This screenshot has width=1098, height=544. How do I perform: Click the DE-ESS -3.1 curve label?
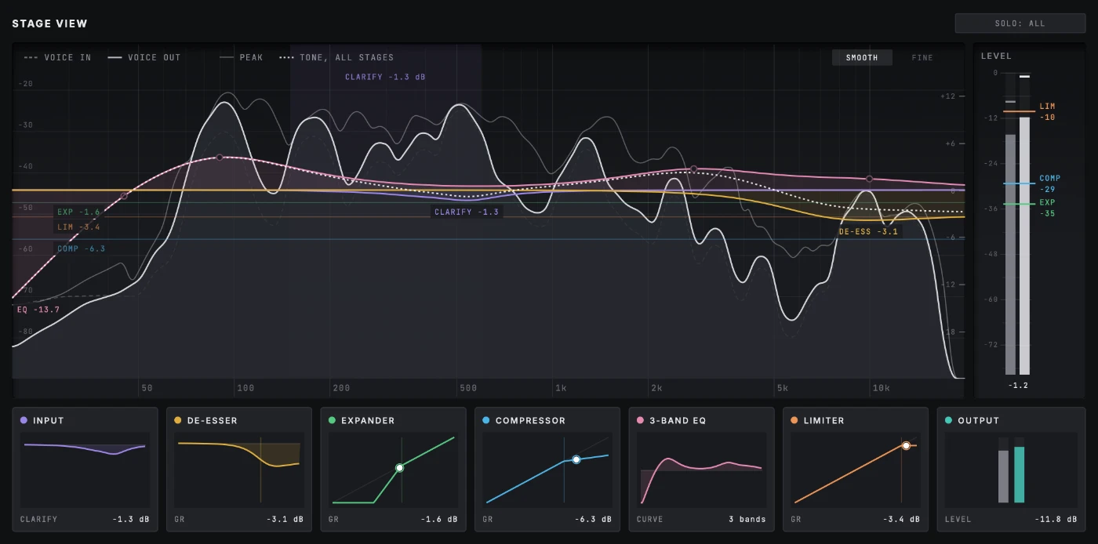(x=868, y=231)
